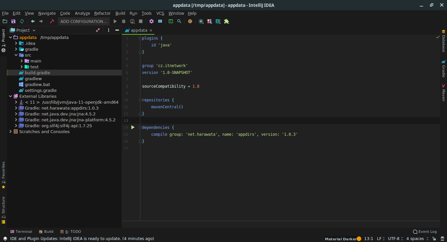Screen dimensions: 447x242
Task: Open the Event Log
Action: [425, 232]
